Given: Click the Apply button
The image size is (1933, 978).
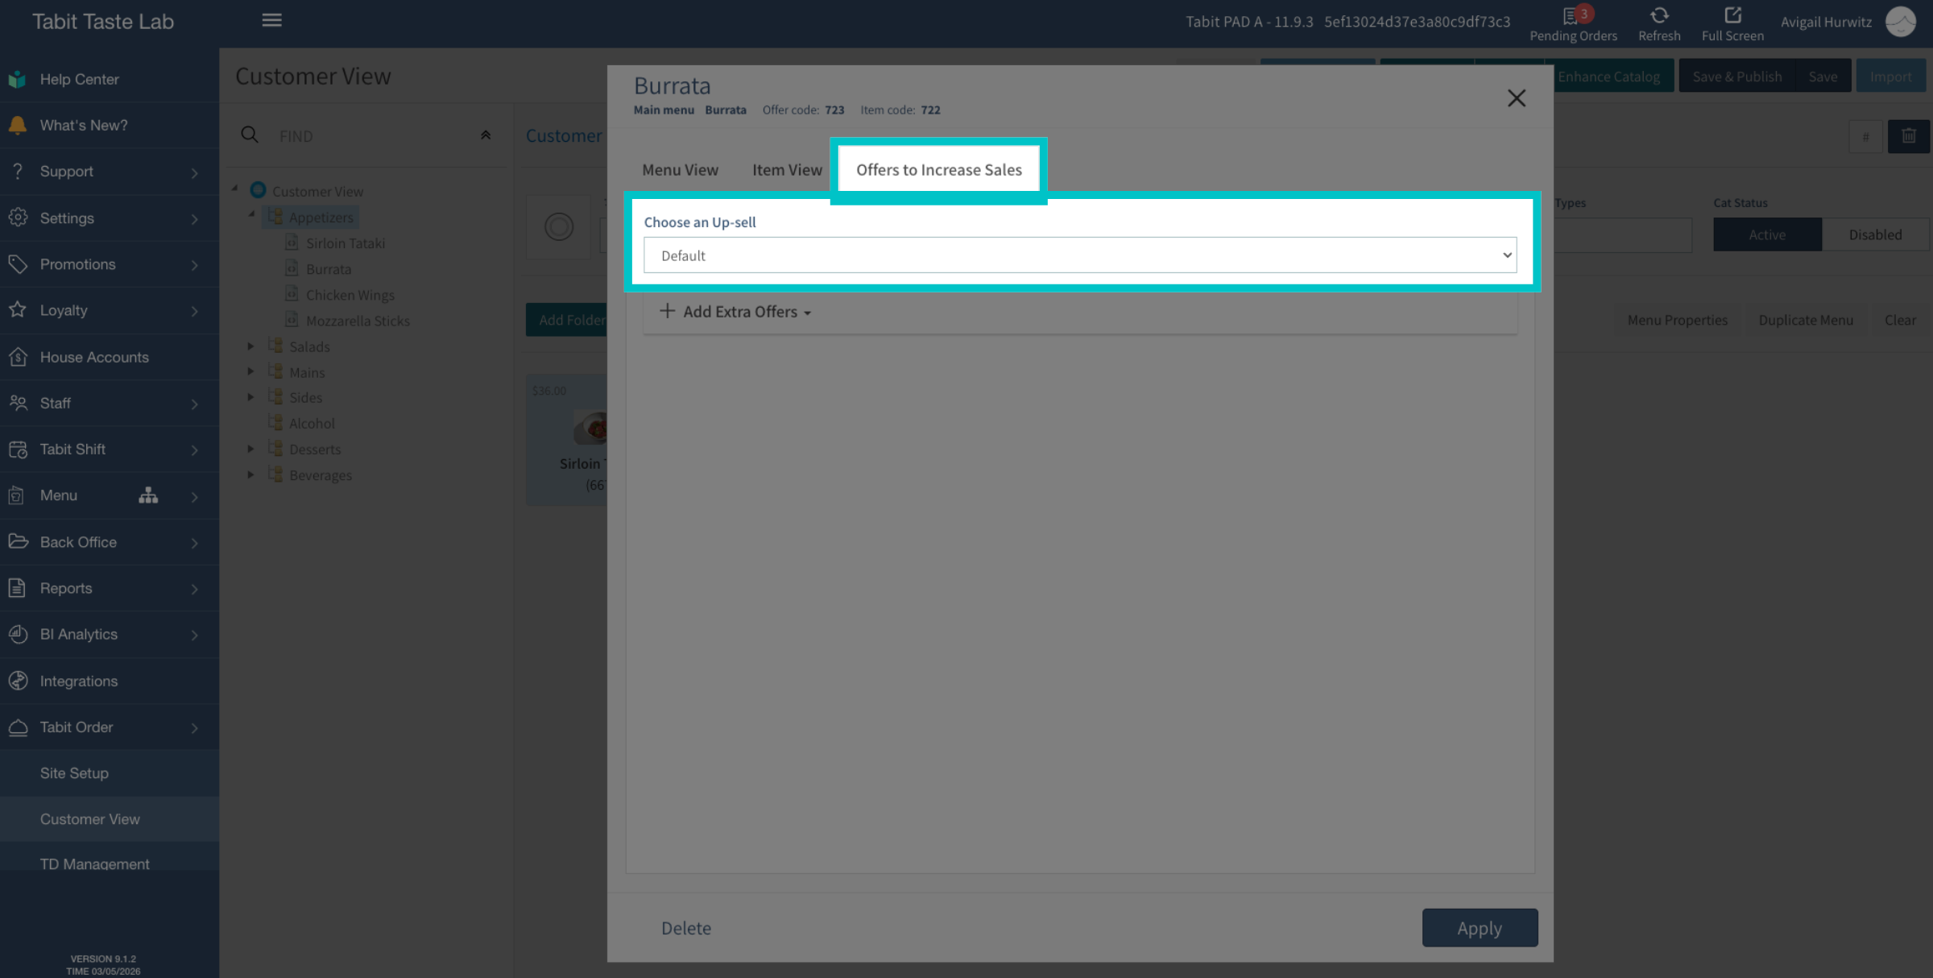Looking at the screenshot, I should [x=1480, y=928].
